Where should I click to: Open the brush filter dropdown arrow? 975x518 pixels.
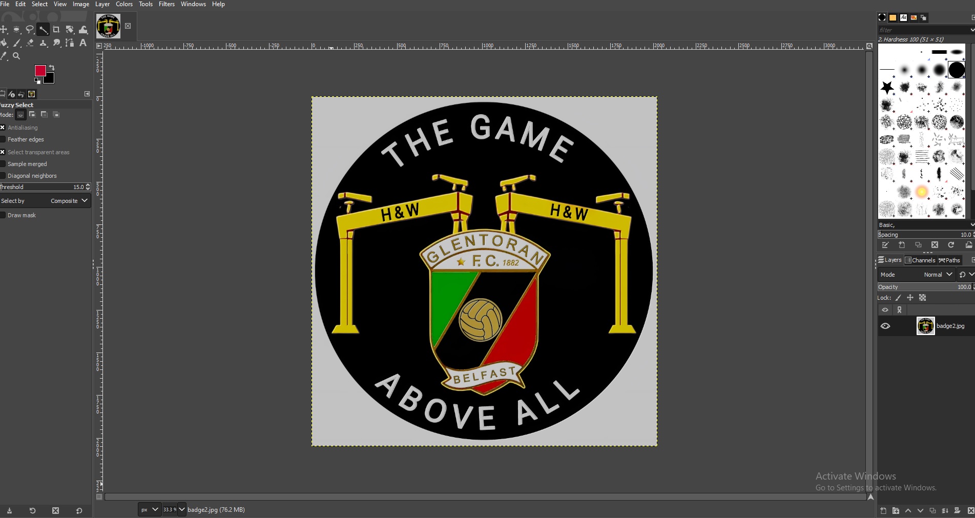pyautogui.click(x=972, y=30)
